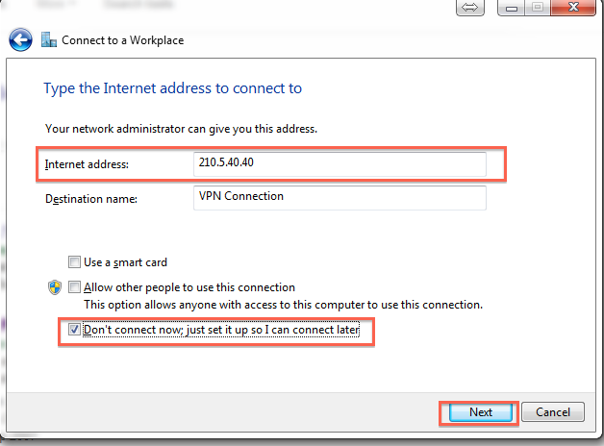The width and height of the screenshot is (604, 446).
Task: Click the Connect to a Workplace title text
Action: click(x=122, y=40)
